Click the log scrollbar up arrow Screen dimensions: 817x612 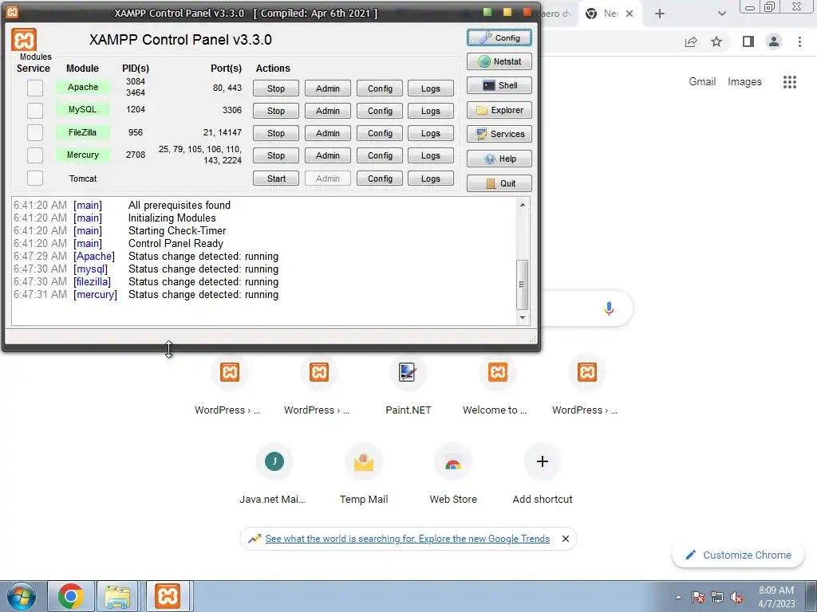(x=523, y=205)
